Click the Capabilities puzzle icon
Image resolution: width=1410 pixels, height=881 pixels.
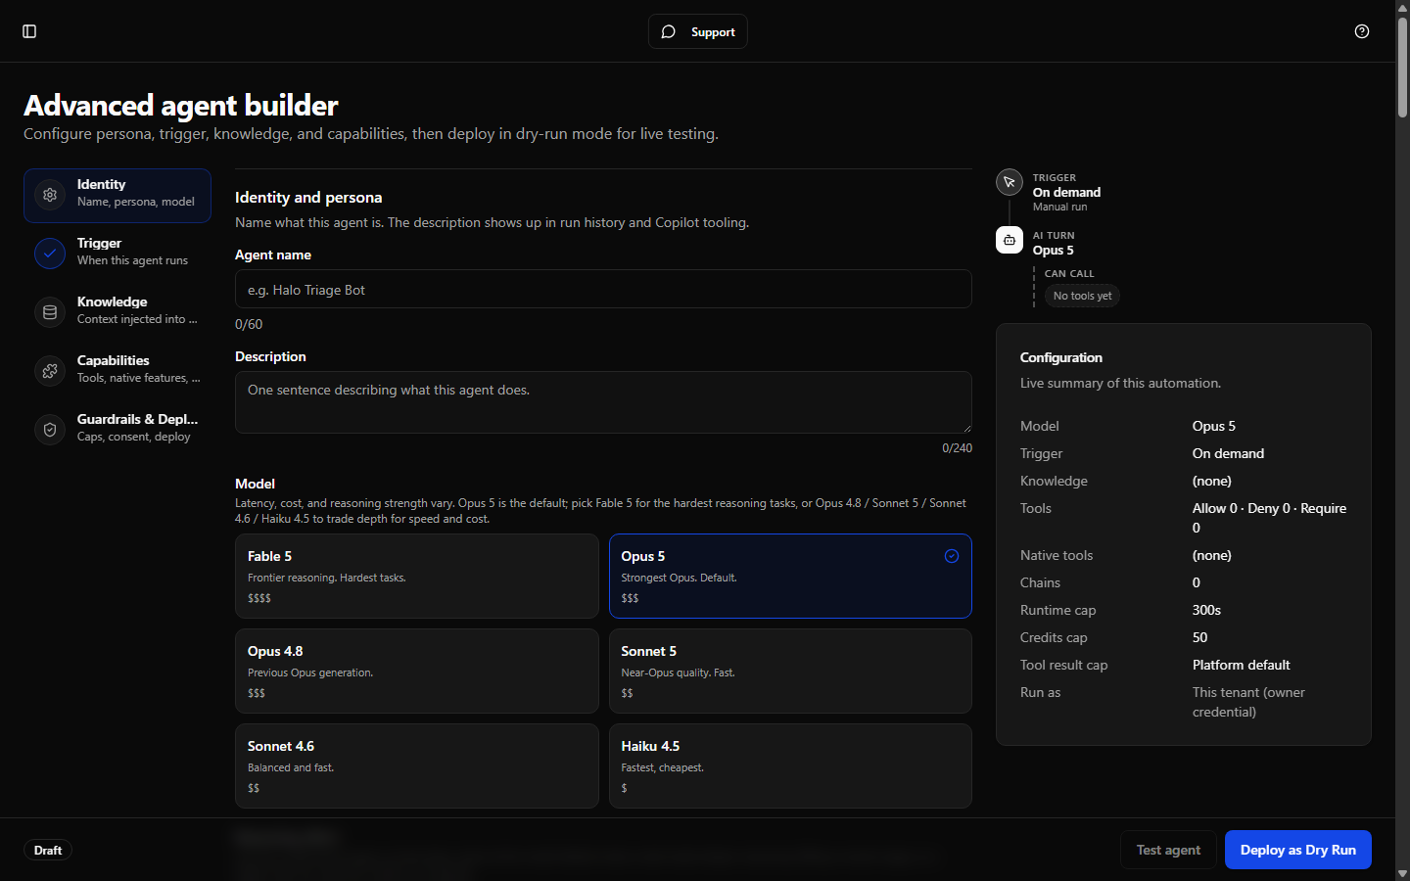50,371
